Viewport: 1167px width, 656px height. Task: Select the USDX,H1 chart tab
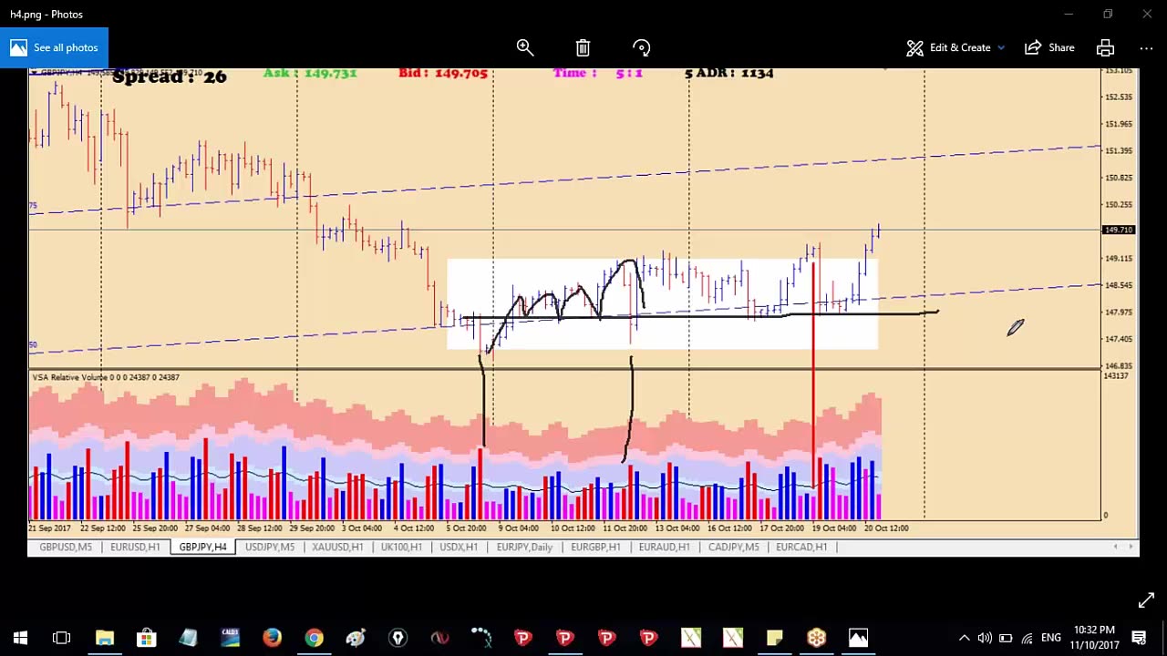(459, 547)
